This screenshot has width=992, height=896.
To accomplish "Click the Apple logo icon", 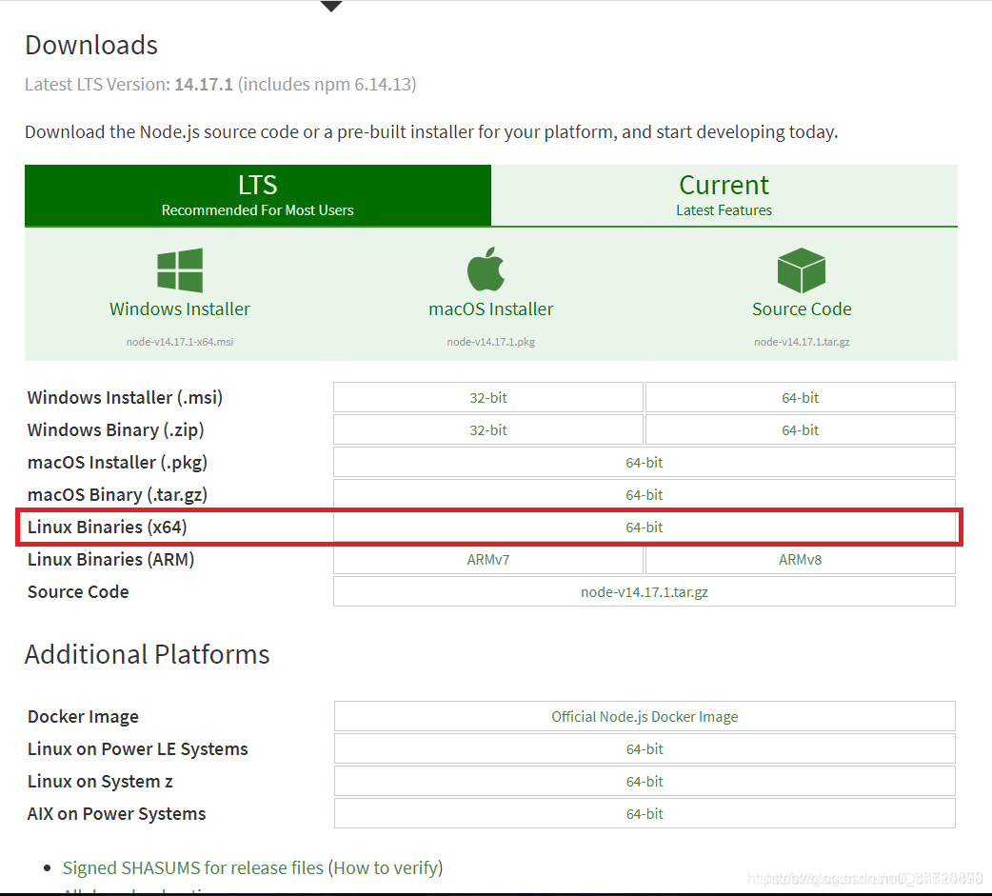I will click(486, 269).
